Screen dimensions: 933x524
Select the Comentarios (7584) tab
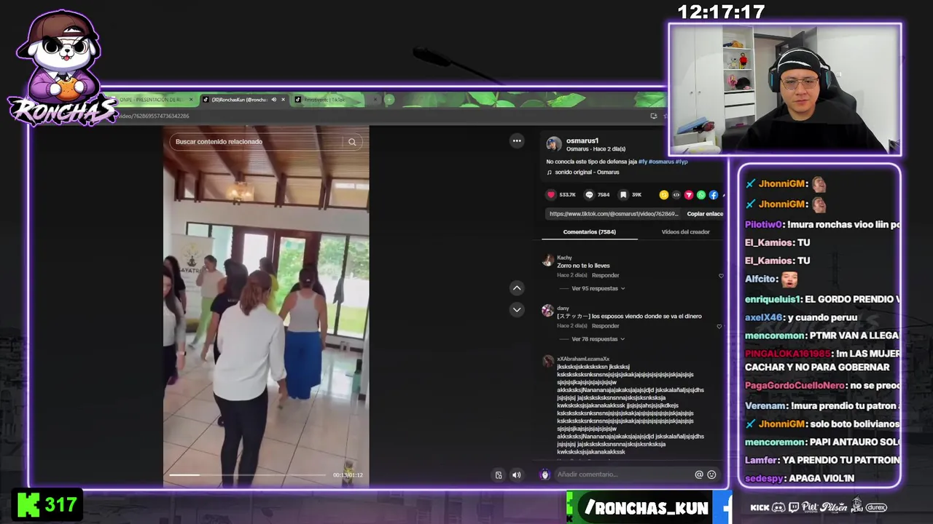(x=589, y=232)
